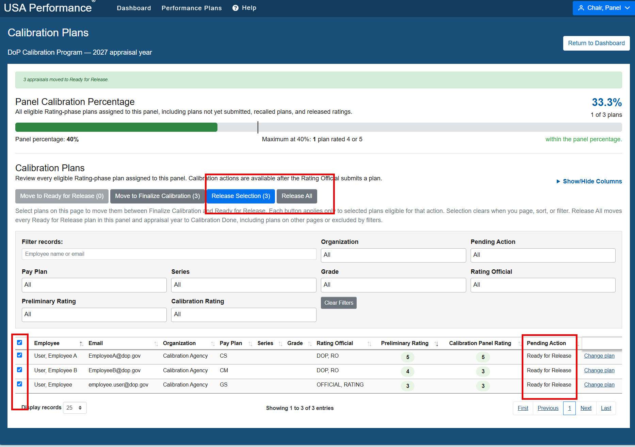Screen dimensions: 635x447
Task: Sort by Email column arrows
Action: pos(156,344)
